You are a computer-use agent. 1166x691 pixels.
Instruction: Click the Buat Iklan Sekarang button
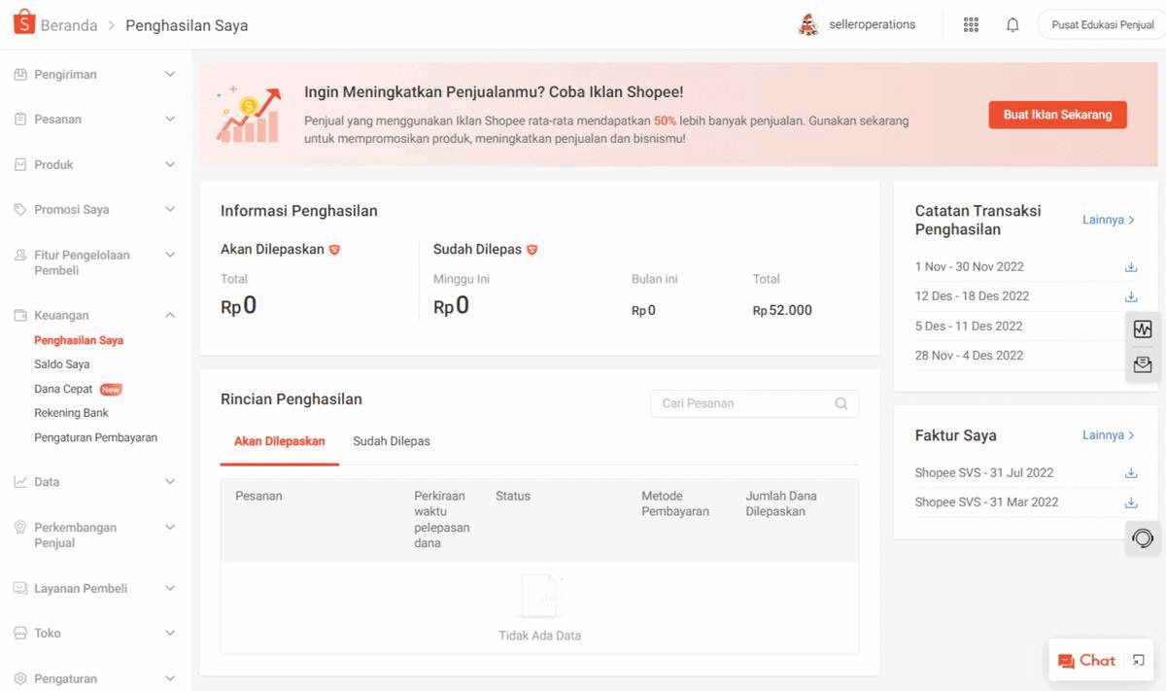(x=1057, y=115)
